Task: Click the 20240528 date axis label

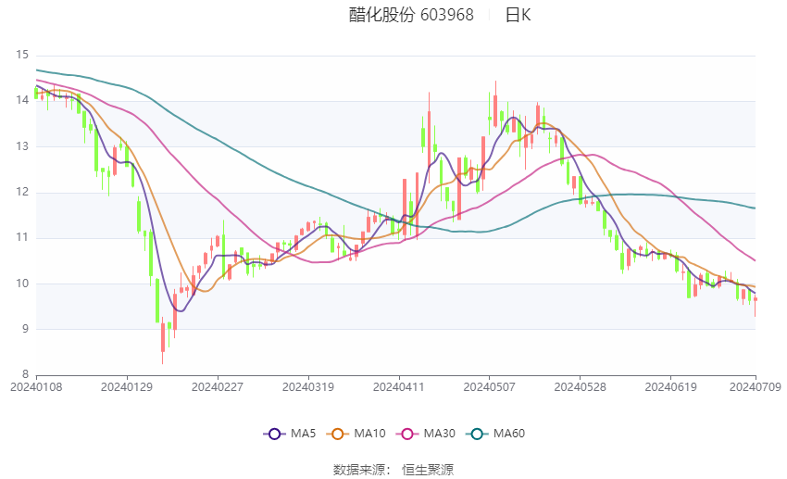Action: point(581,387)
